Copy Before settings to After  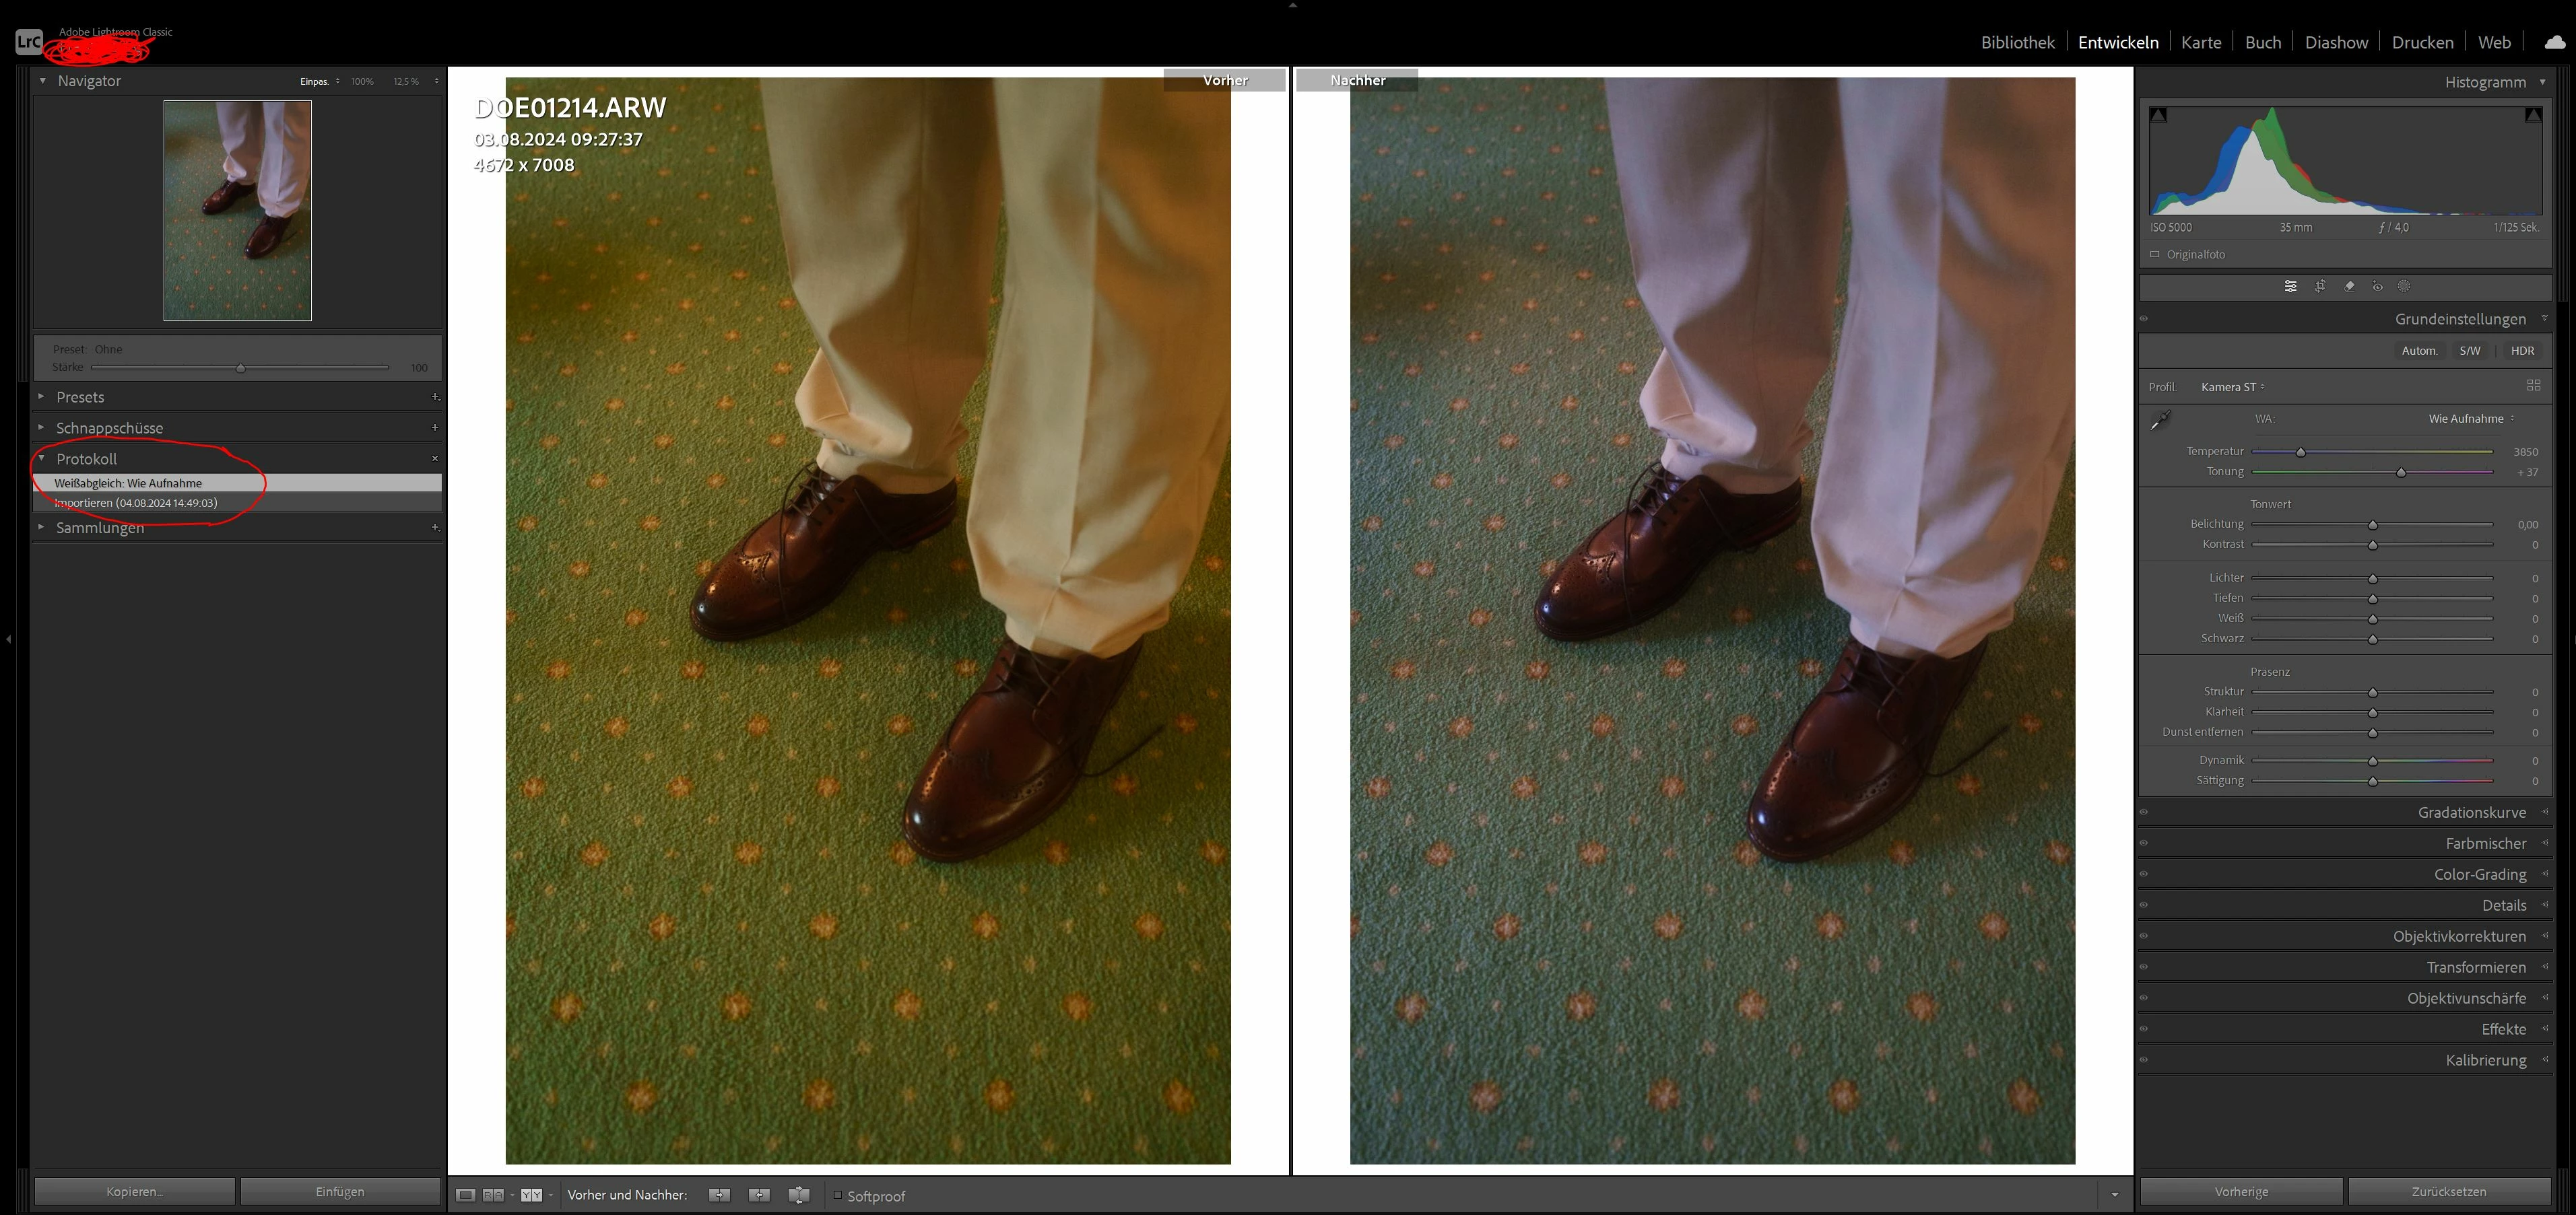(719, 1195)
